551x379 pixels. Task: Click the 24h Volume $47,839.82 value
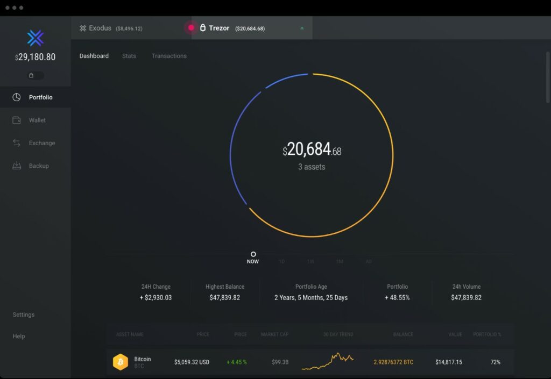(467, 298)
